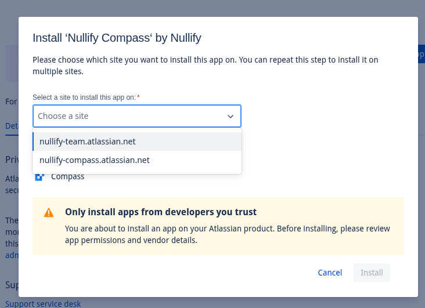Open the "Choose a site" combo box
Image resolution: width=425 pixels, height=308 pixels.
coord(129,116)
